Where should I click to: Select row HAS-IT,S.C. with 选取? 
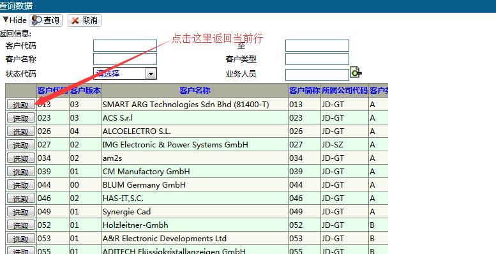coord(21,198)
